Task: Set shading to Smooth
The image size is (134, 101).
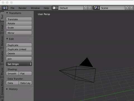Action: [12, 74]
